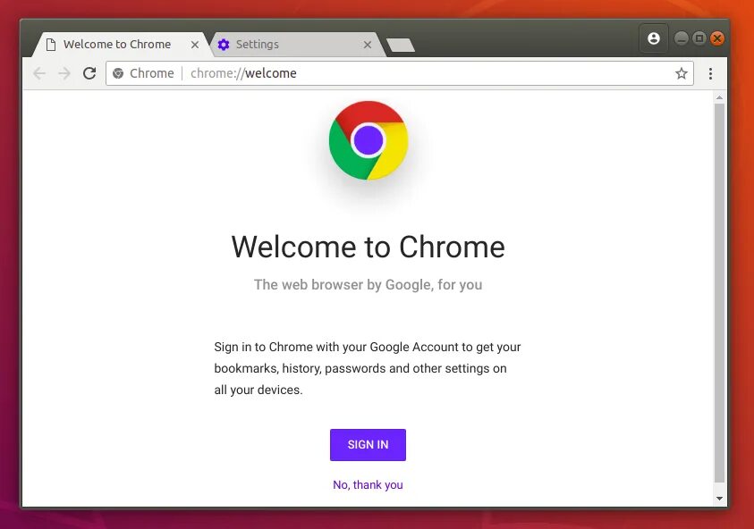The height and width of the screenshot is (529, 754).
Task: Click the back navigation arrow
Action: coord(39,73)
